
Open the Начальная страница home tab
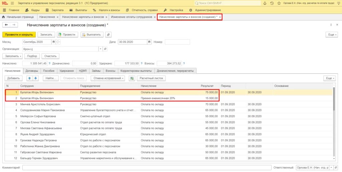(18, 17)
